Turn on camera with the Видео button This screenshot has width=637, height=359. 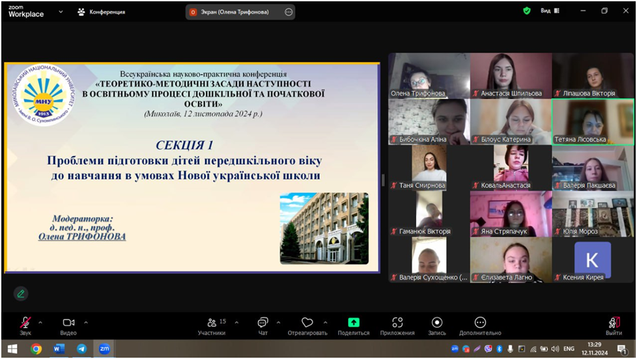coord(68,323)
